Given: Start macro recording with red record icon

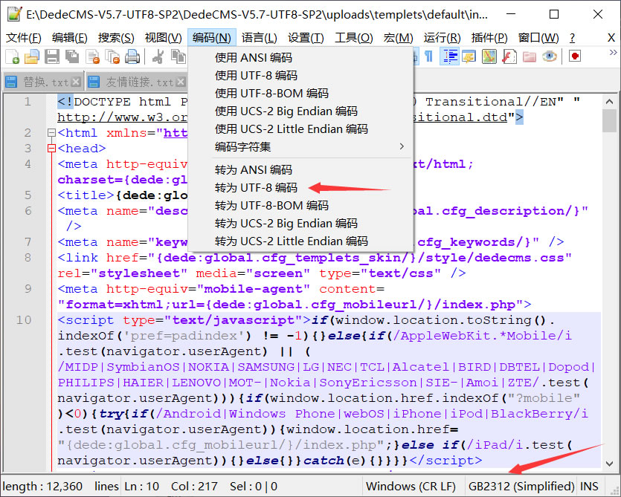Looking at the screenshot, I should click(x=575, y=56).
